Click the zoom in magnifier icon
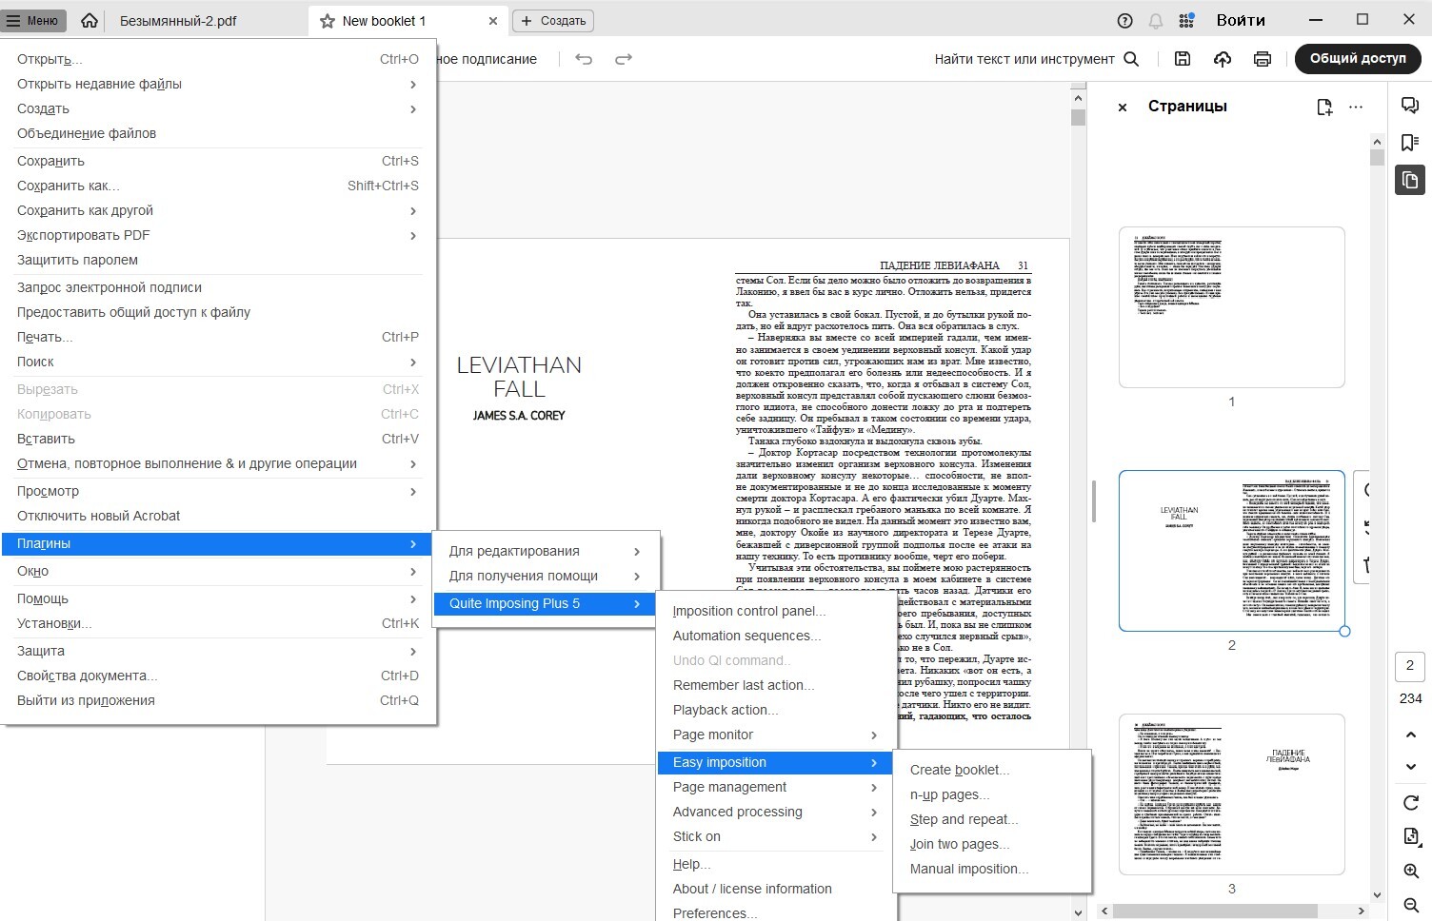 coord(1410,872)
